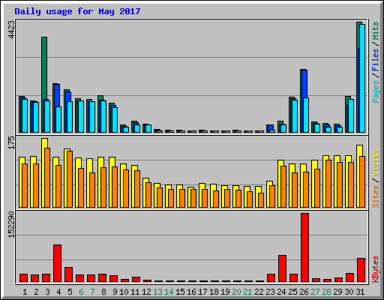Viewport: 384px width, 300px height.
Task: Select day label 9 on the x-axis
Action: coord(115,292)
